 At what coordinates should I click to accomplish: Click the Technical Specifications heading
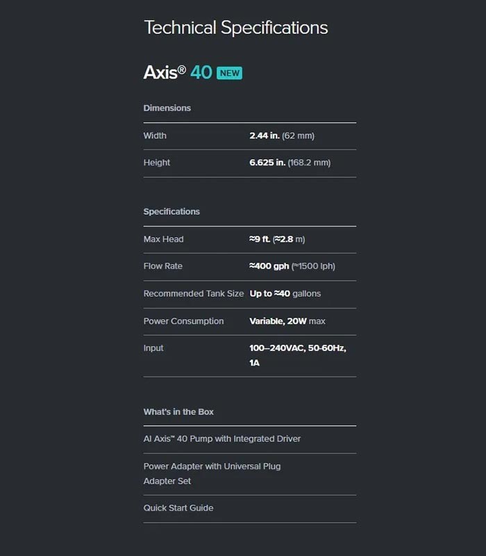pos(235,28)
